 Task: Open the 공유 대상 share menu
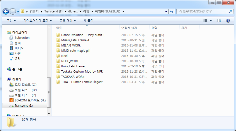pyautogui.click(x=67, y=21)
